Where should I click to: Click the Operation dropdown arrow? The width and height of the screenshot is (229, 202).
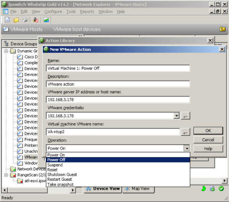coord(186,148)
